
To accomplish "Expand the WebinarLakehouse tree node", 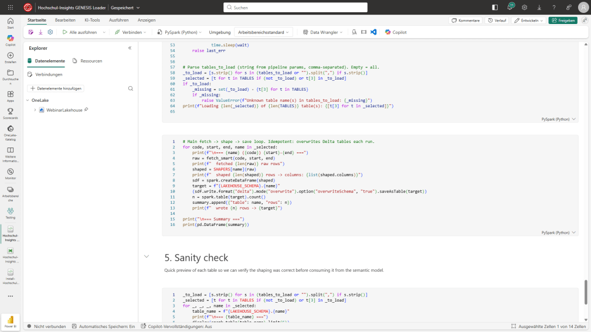I will point(35,110).
